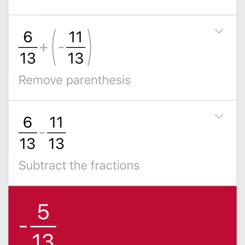Select the right parenthesis in the expression
The height and width of the screenshot is (245, 245).
(89, 48)
